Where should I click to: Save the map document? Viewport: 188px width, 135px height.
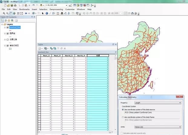(x=12, y=5)
